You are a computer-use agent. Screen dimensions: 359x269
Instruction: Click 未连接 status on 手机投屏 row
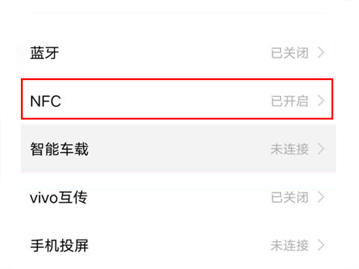pos(290,244)
